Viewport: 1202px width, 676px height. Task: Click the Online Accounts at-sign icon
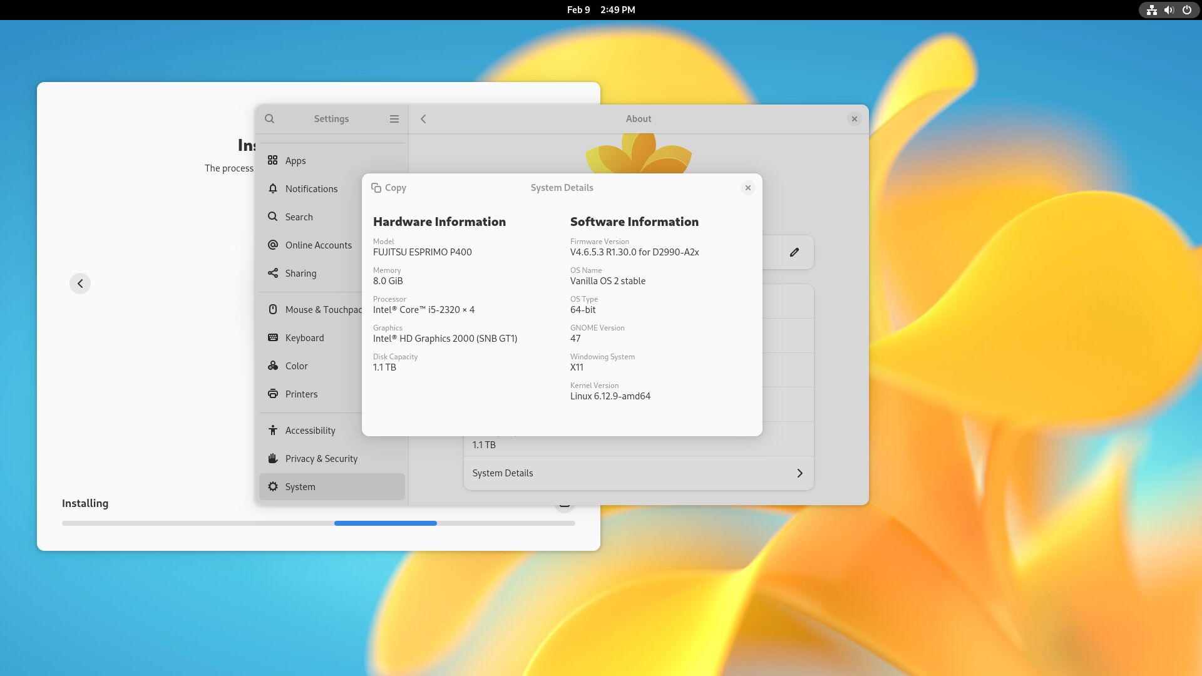[x=272, y=245]
